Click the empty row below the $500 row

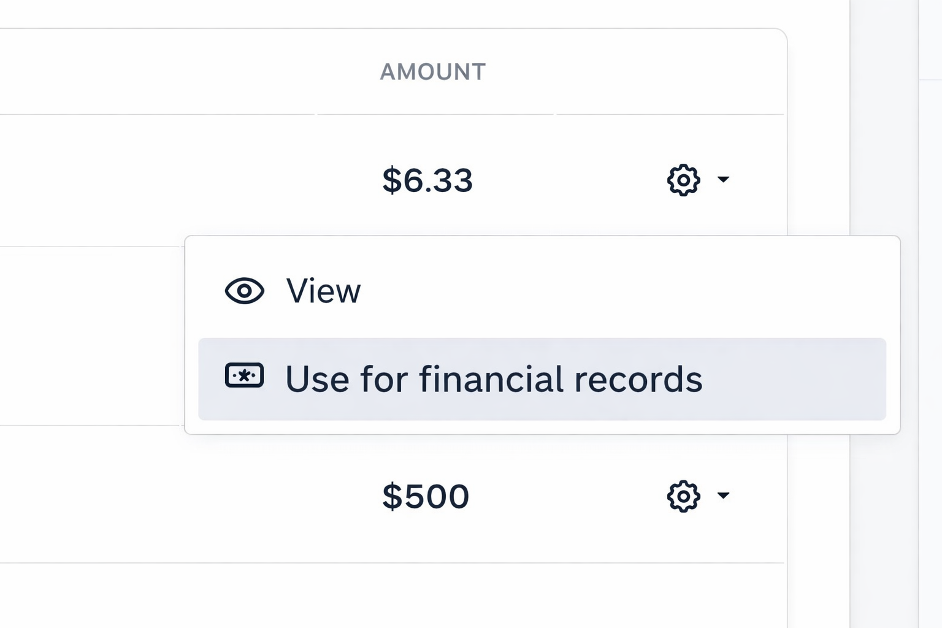[392, 595]
